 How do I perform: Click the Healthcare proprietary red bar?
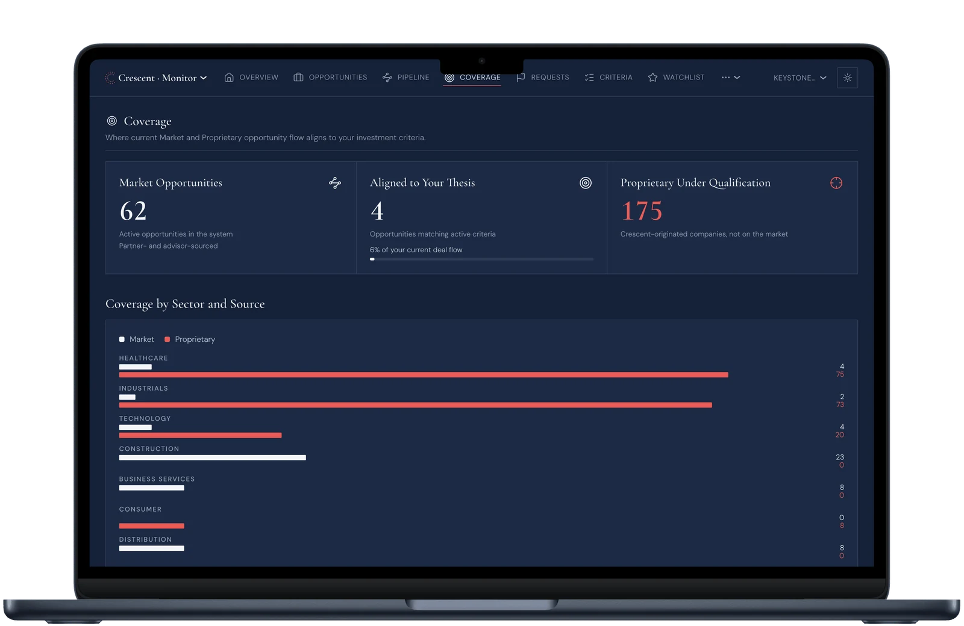tap(424, 375)
